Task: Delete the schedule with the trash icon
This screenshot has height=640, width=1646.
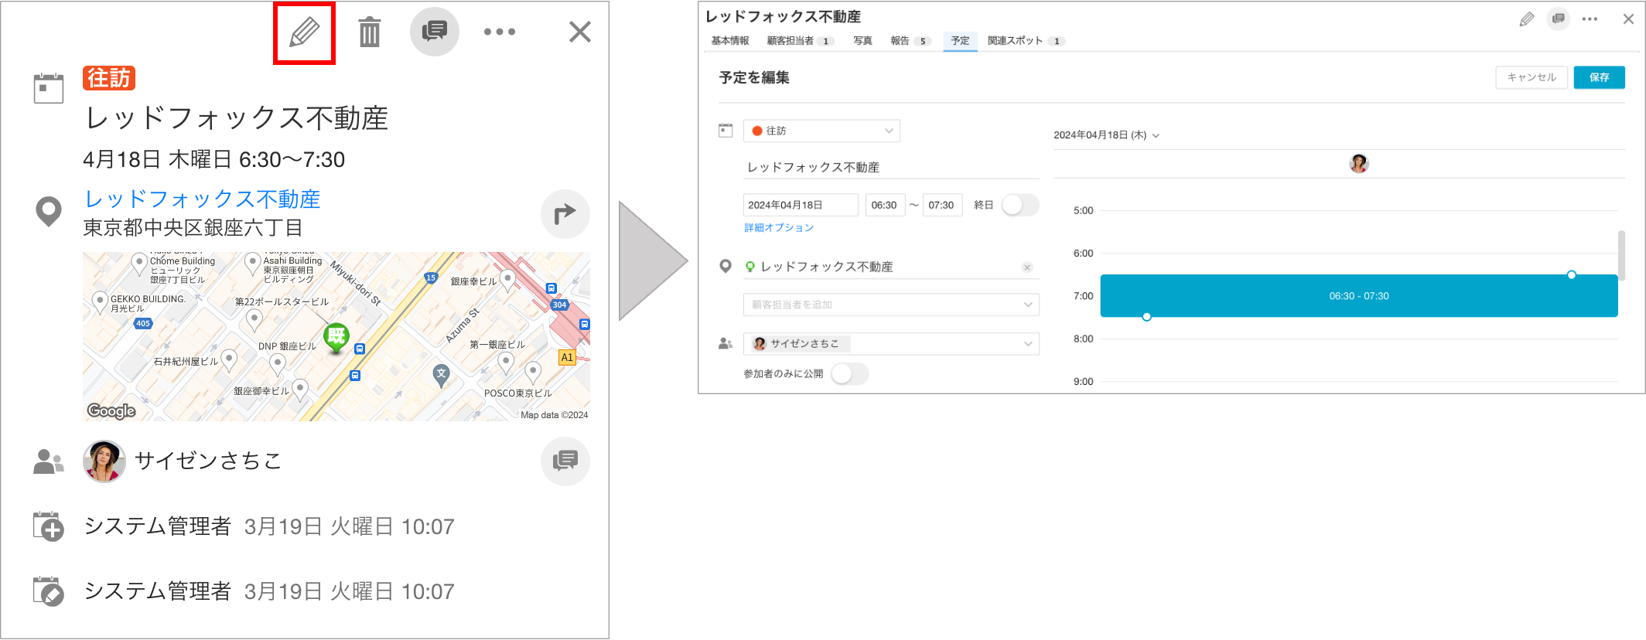Action: click(370, 32)
